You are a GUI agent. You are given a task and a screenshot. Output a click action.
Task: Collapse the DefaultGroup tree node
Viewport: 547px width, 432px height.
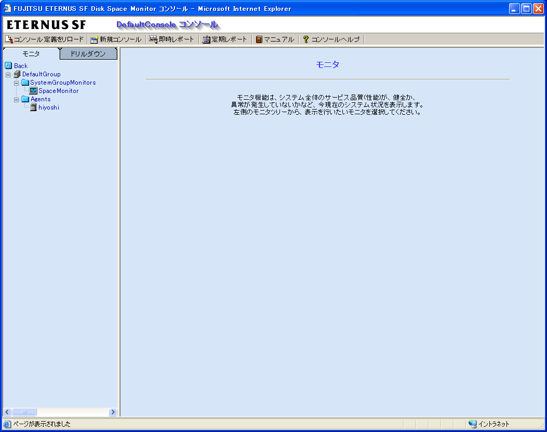tap(8, 75)
